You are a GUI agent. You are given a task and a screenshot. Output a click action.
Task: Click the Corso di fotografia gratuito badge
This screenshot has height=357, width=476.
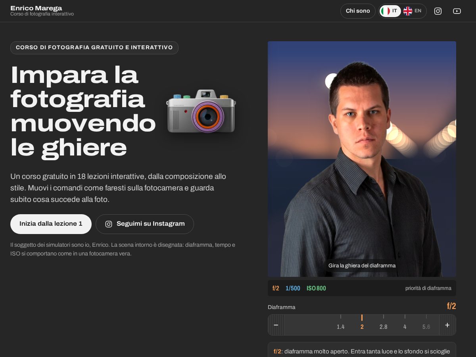[94, 48]
